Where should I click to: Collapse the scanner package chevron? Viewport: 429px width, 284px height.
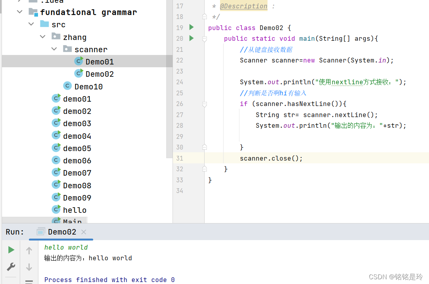point(54,49)
